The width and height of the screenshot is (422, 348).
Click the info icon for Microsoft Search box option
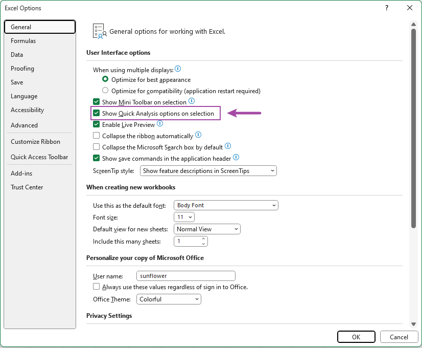(228, 147)
